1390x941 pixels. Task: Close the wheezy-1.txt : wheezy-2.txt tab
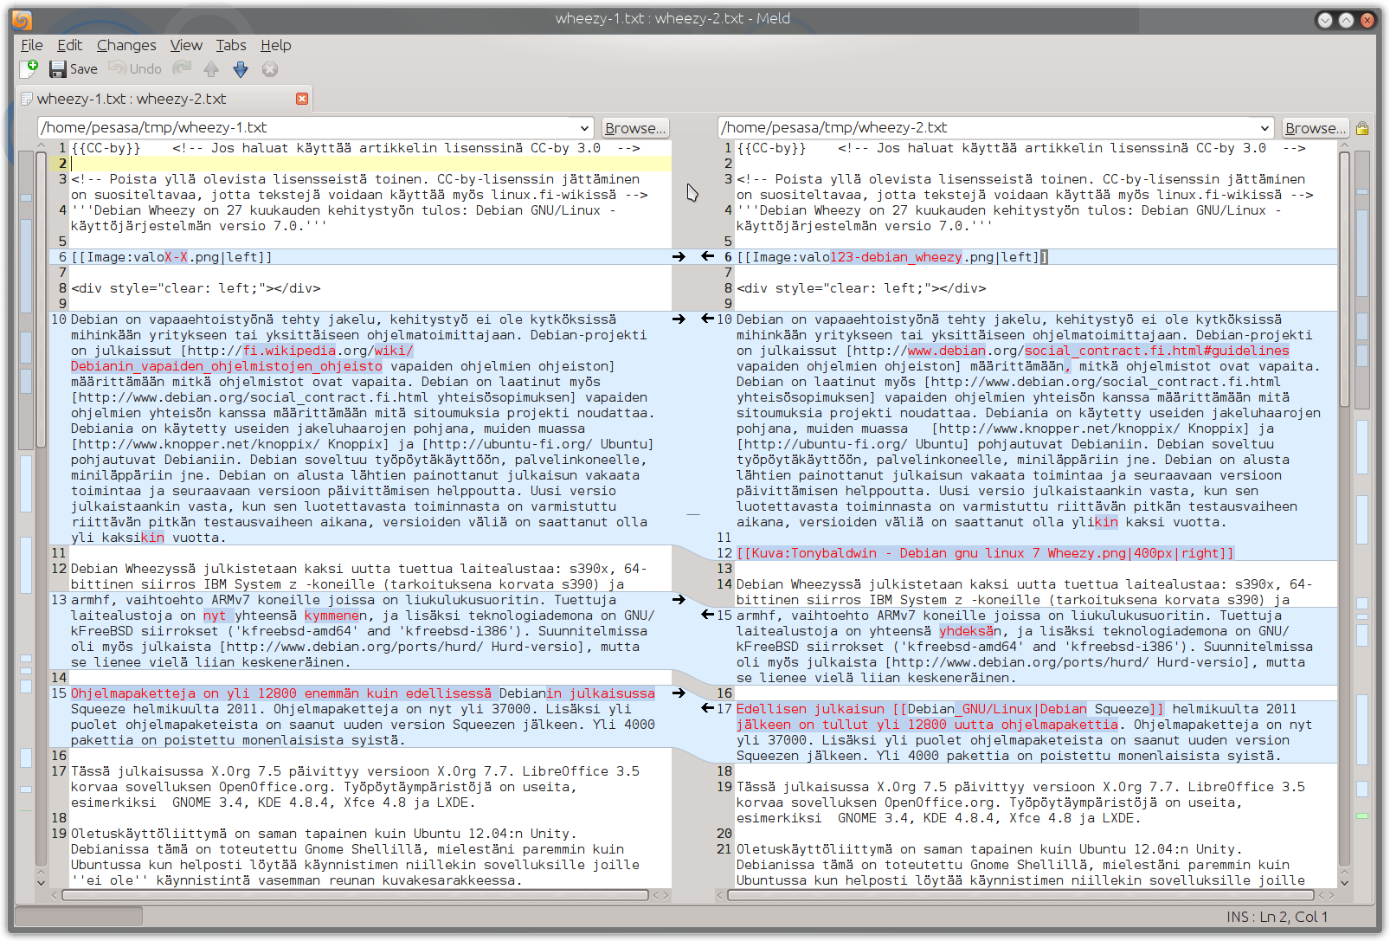tap(302, 99)
